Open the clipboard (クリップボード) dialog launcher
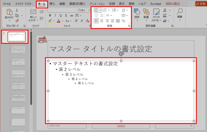 tap(24, 26)
